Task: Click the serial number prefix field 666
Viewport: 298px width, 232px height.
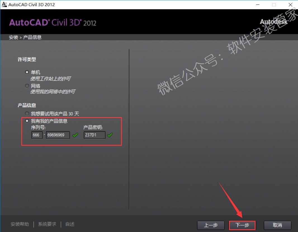Action: click(x=37, y=135)
